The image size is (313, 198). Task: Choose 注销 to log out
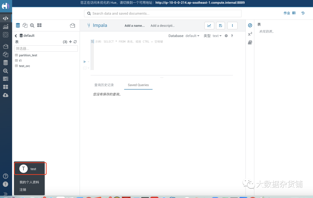[x=23, y=190]
